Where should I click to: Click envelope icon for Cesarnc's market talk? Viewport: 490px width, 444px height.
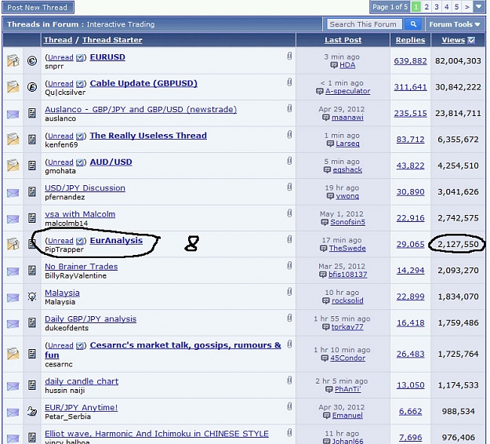tap(13, 354)
